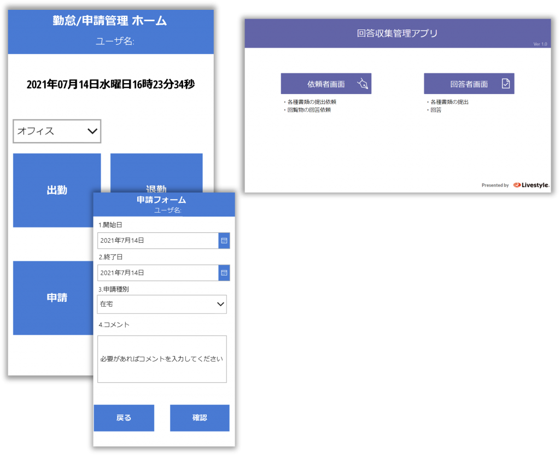The width and height of the screenshot is (560, 455).
Task: Open the 申請種別 dropdown showing 在宅
Action: coord(162,304)
